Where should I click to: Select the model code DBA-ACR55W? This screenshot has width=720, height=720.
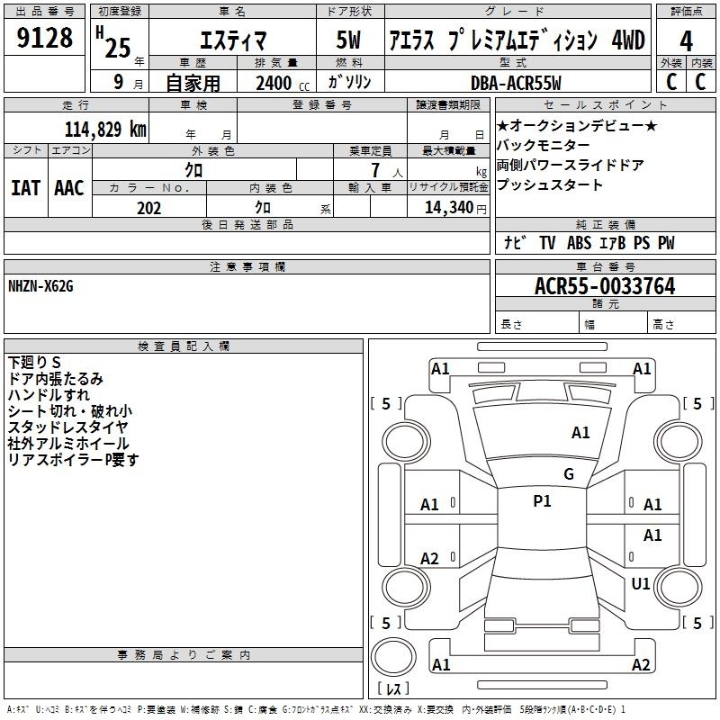515,83
